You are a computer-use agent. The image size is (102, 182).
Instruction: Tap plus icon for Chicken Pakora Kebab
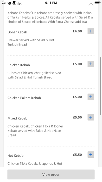click(x=91, y=97)
